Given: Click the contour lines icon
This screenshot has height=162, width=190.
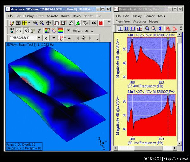Looking at the screenshot, I should click(x=54, y=30).
